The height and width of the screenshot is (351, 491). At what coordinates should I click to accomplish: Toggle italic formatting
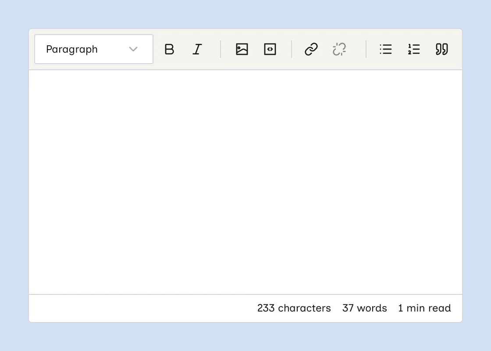coord(197,49)
